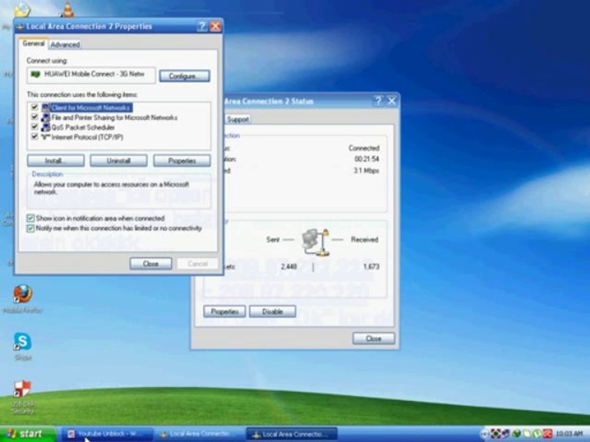Click the Install... button
The height and width of the screenshot is (442, 590).
56,161
